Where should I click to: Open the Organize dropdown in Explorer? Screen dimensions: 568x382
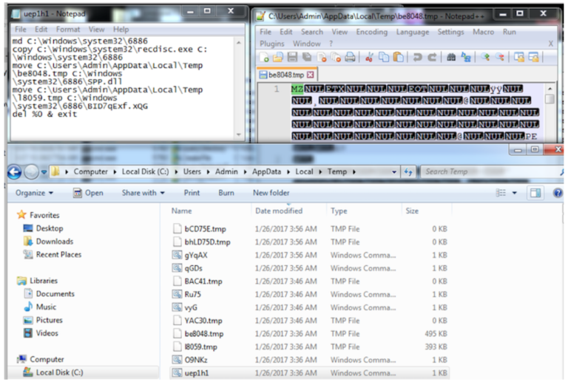(x=35, y=193)
